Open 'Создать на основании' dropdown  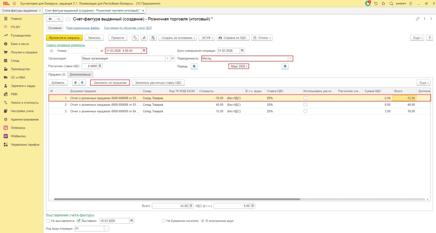(178, 38)
